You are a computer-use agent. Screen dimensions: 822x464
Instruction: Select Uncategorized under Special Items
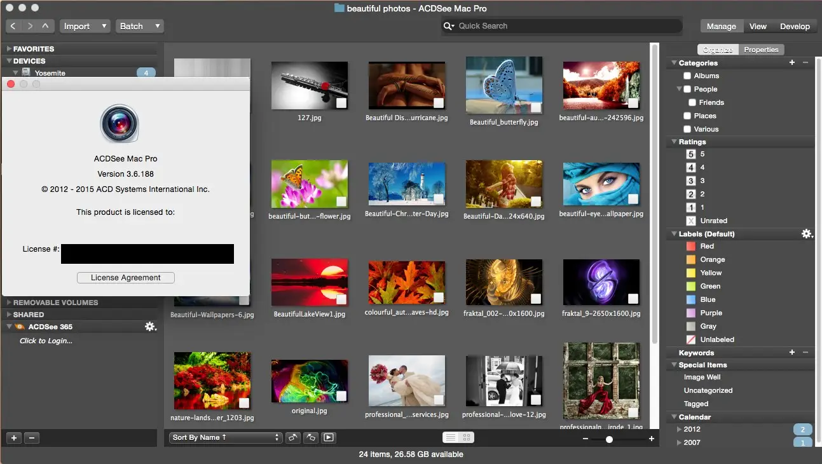708,390
